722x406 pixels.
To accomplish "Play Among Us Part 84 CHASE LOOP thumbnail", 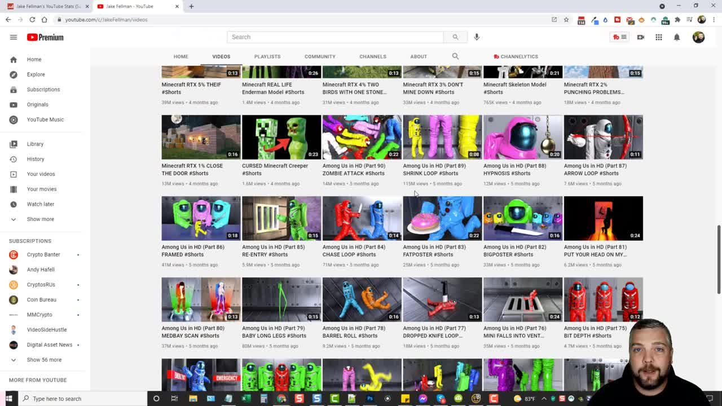I will coord(362,218).
